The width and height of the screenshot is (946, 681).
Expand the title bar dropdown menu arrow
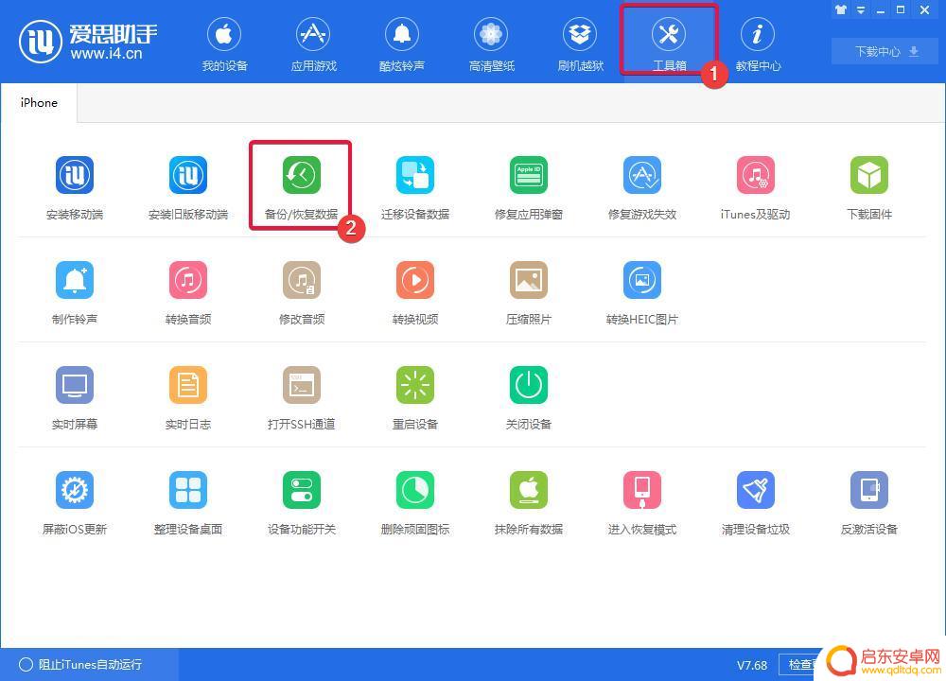pyautogui.click(x=861, y=10)
